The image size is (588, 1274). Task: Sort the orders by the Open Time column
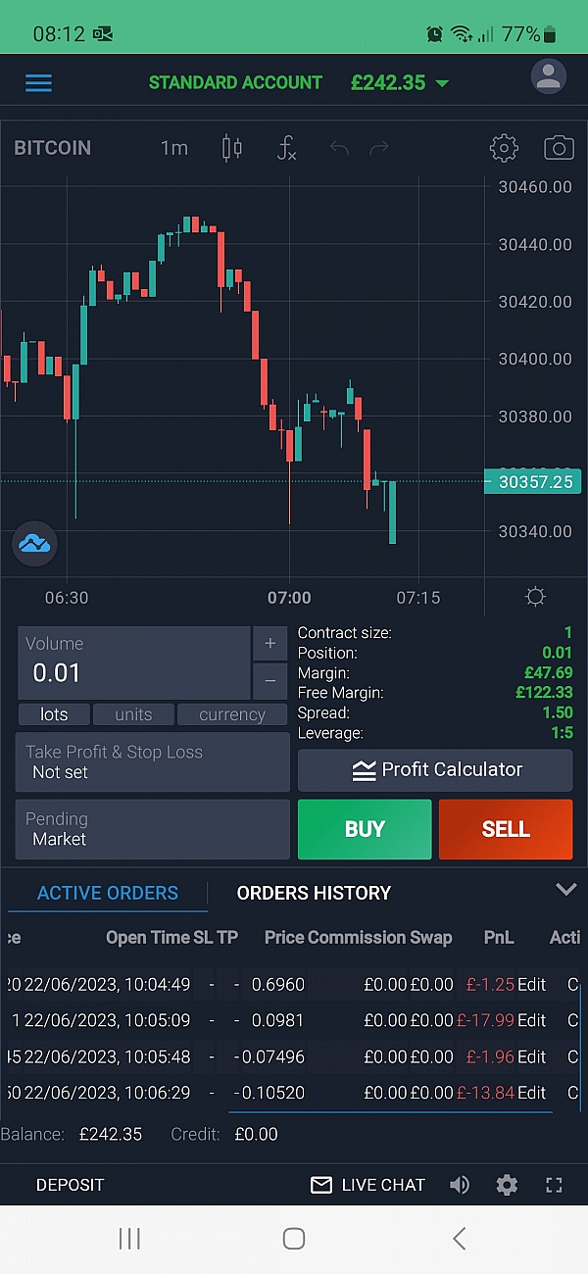click(x=148, y=938)
